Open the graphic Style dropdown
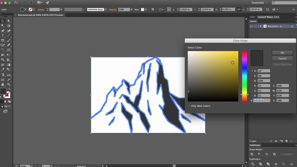 click(146, 9)
